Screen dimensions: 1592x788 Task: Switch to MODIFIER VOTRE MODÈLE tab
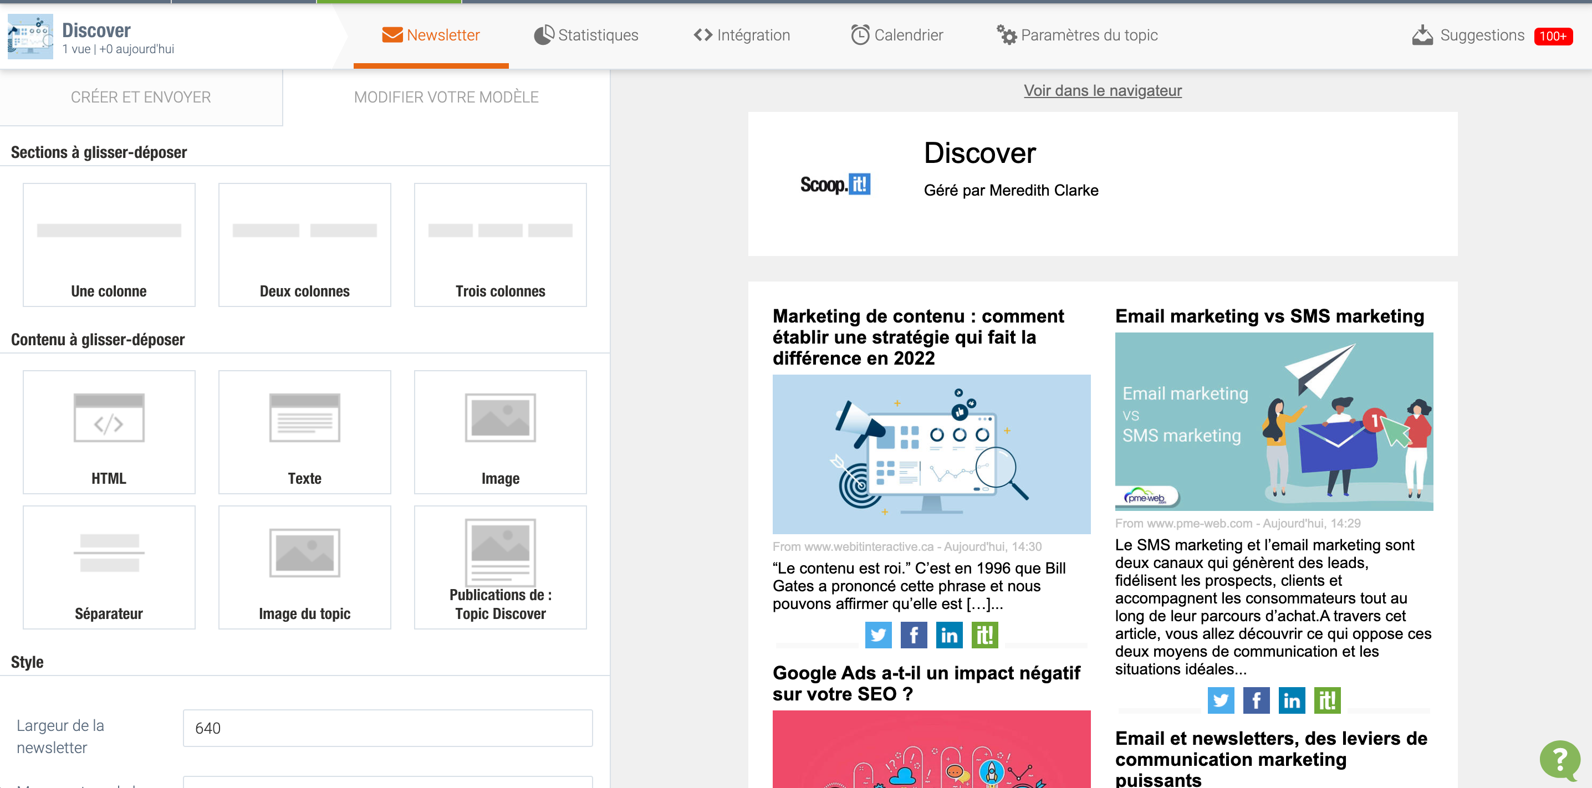[x=446, y=97]
